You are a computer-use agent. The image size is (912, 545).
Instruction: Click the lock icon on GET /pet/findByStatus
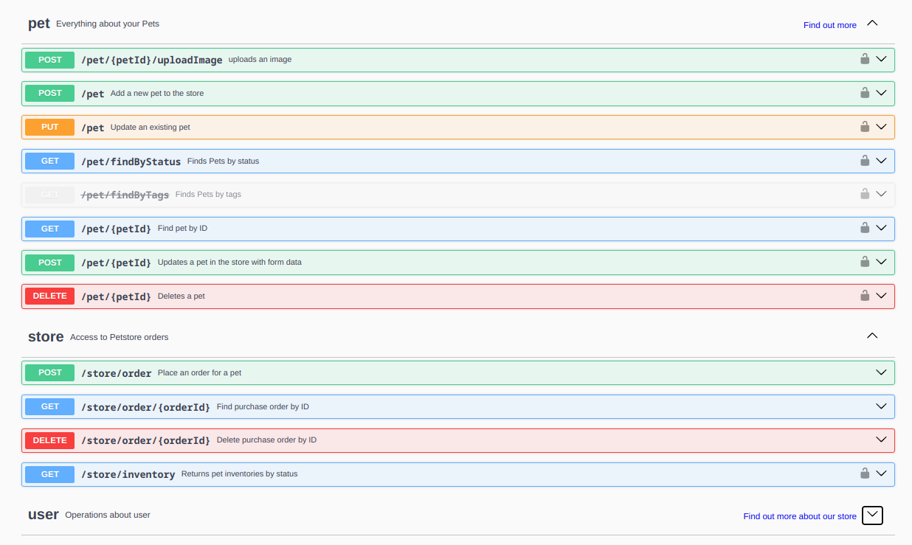click(x=864, y=160)
